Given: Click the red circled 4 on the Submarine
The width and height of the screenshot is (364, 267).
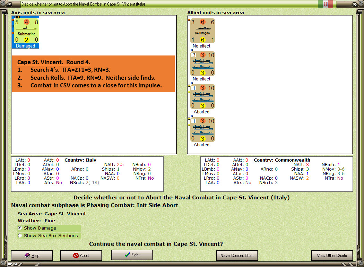Looking at the screenshot, I should tap(26, 22).
